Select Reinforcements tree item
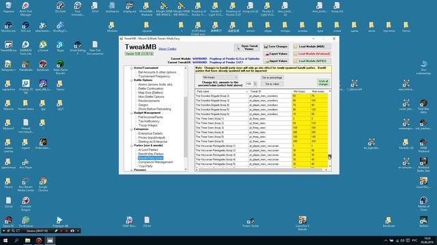 149,101
